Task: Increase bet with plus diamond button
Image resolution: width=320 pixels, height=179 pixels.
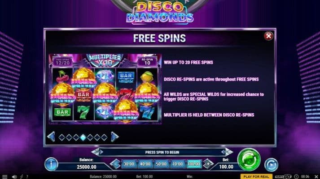Action: pos(208,164)
